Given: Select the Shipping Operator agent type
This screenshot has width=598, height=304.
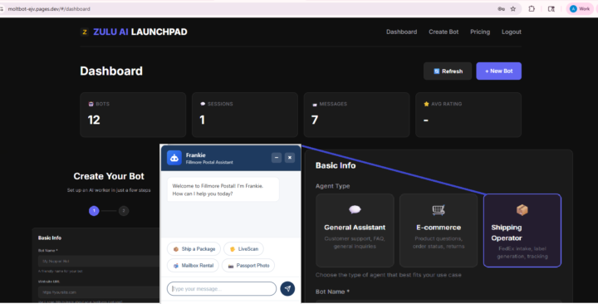Looking at the screenshot, I should (x=522, y=230).
